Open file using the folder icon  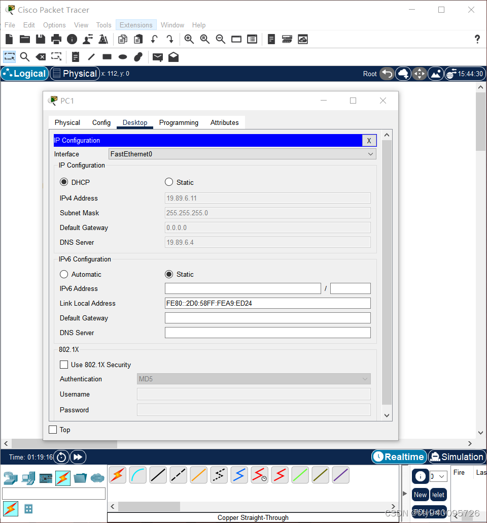click(x=25, y=40)
